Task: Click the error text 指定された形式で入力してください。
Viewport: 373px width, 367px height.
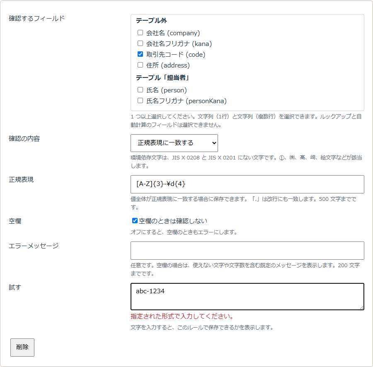Action: [x=182, y=316]
